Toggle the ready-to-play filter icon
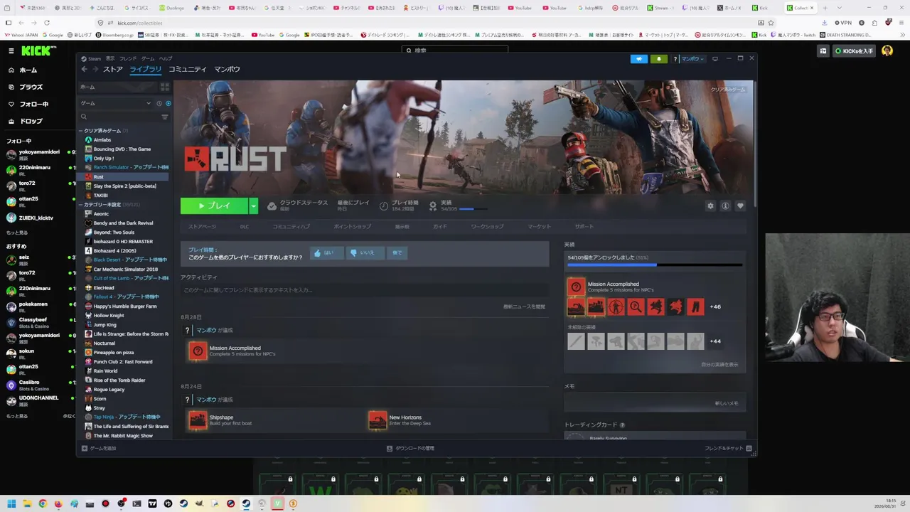The image size is (910, 512). click(168, 103)
